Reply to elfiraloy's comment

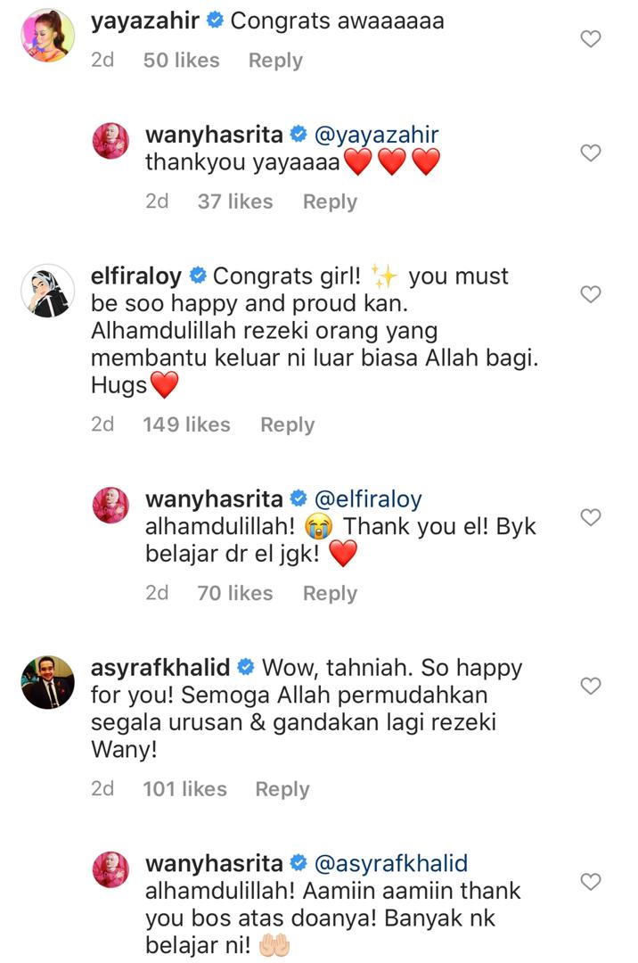(x=287, y=424)
